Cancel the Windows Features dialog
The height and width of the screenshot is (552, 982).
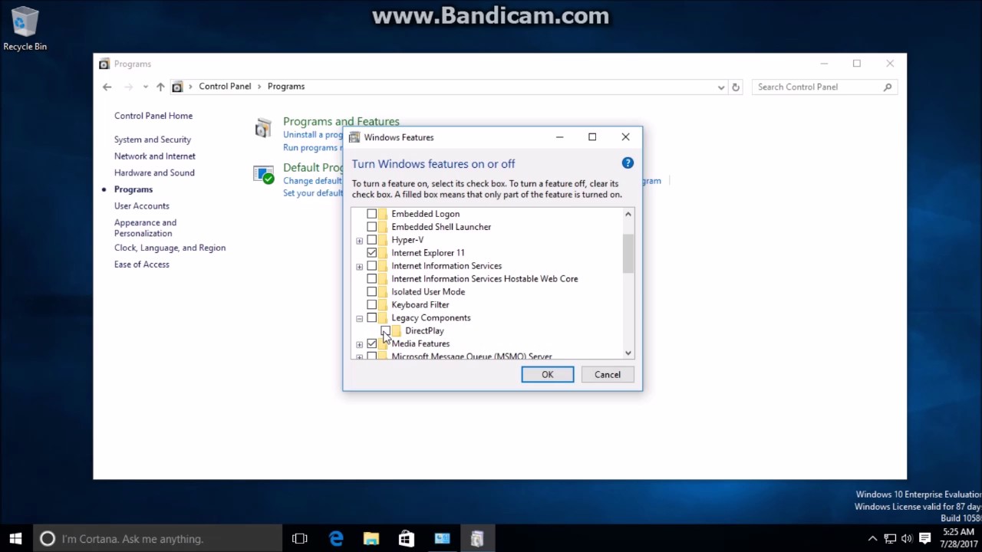tap(608, 374)
